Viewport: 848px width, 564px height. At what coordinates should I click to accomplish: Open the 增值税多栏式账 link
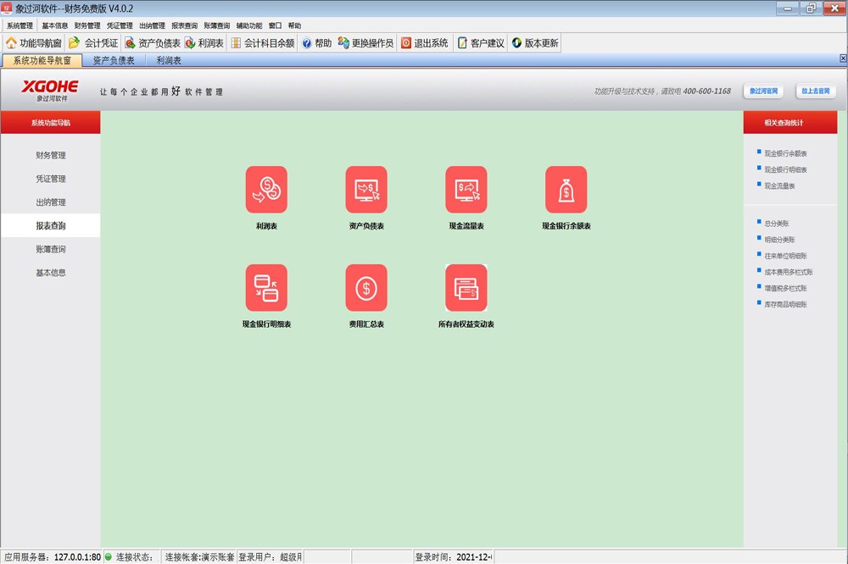tap(785, 288)
